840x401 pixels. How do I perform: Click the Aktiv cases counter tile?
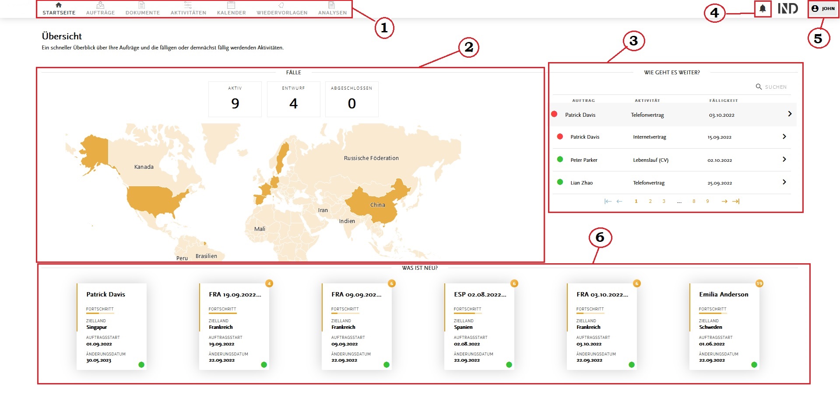pos(235,99)
